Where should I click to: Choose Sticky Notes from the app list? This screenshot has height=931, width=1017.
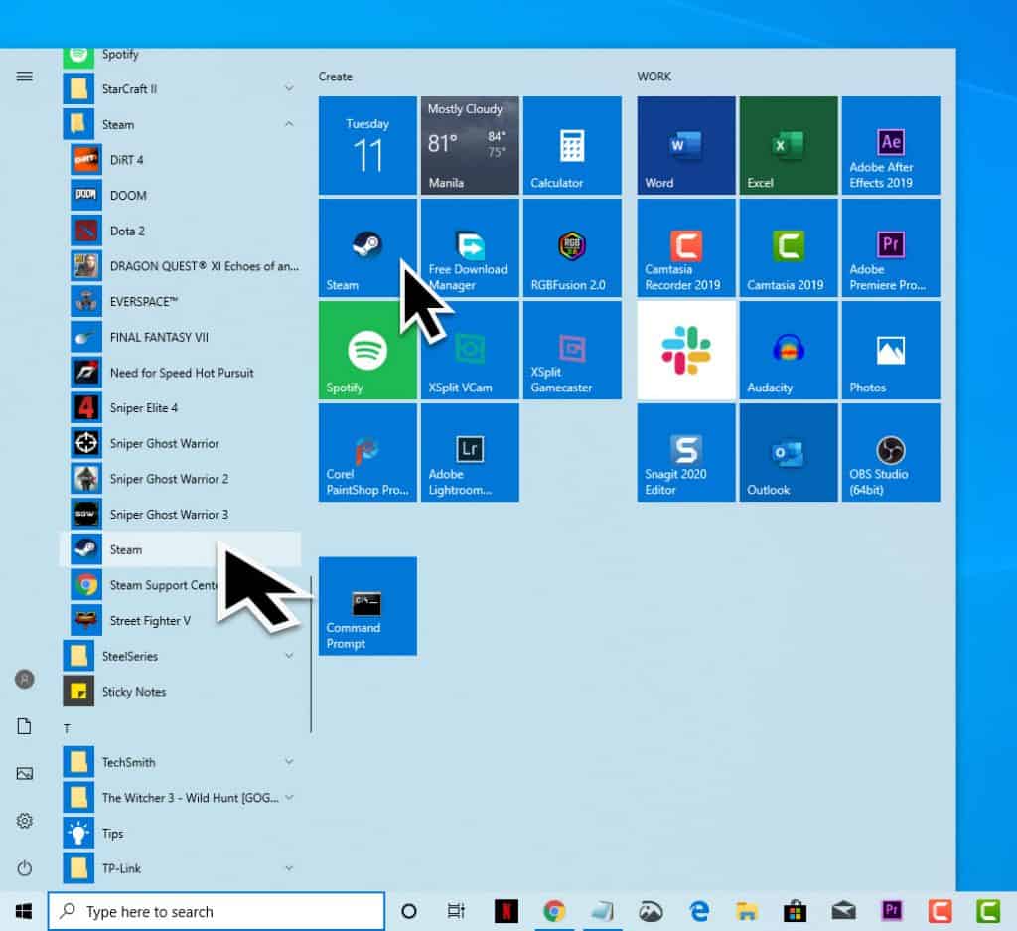134,692
